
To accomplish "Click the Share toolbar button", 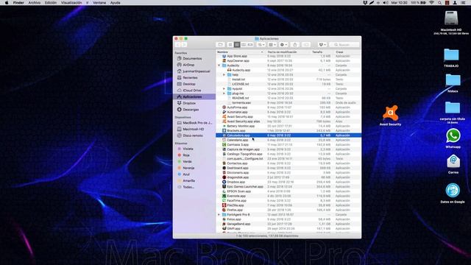I will click(x=295, y=45).
